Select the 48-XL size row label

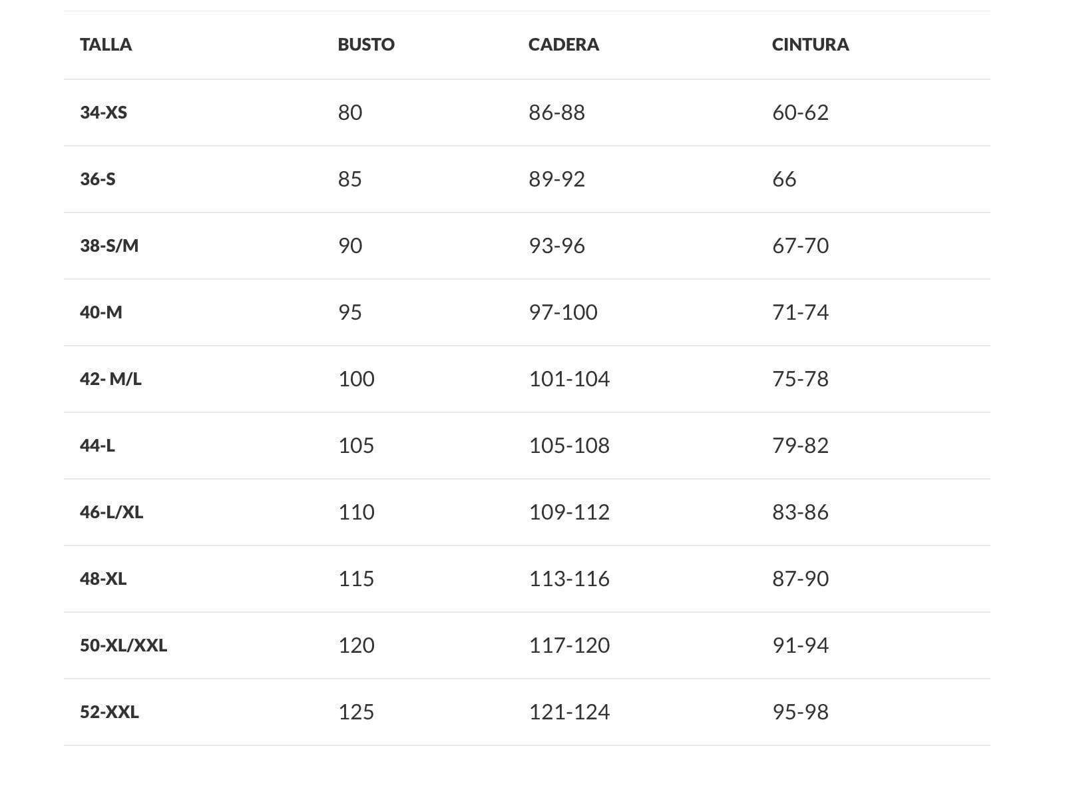tap(103, 579)
